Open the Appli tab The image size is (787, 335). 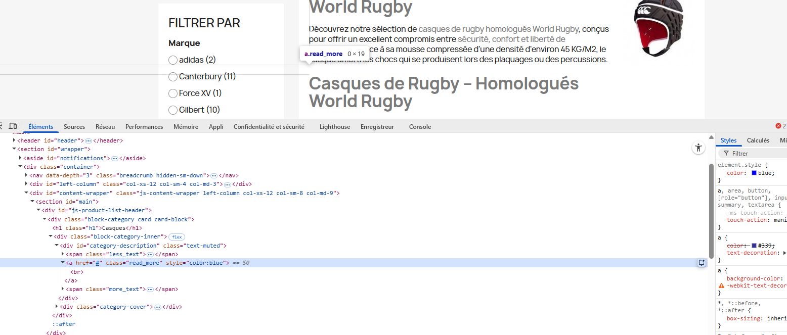click(216, 127)
